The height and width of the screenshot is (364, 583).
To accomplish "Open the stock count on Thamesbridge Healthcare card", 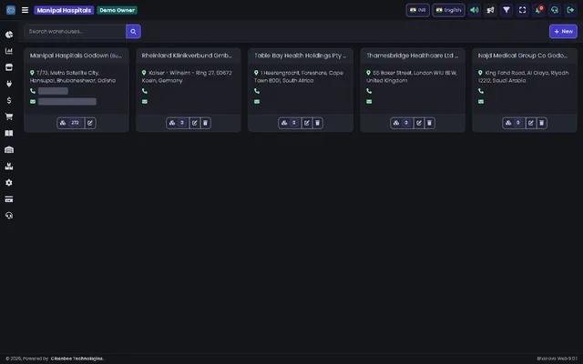I will [x=402, y=123].
